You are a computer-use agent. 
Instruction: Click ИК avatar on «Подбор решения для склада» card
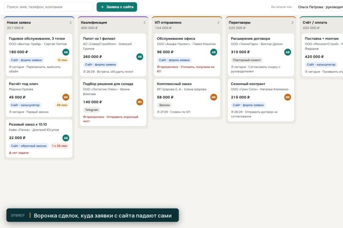pyautogui.click(x=140, y=102)
